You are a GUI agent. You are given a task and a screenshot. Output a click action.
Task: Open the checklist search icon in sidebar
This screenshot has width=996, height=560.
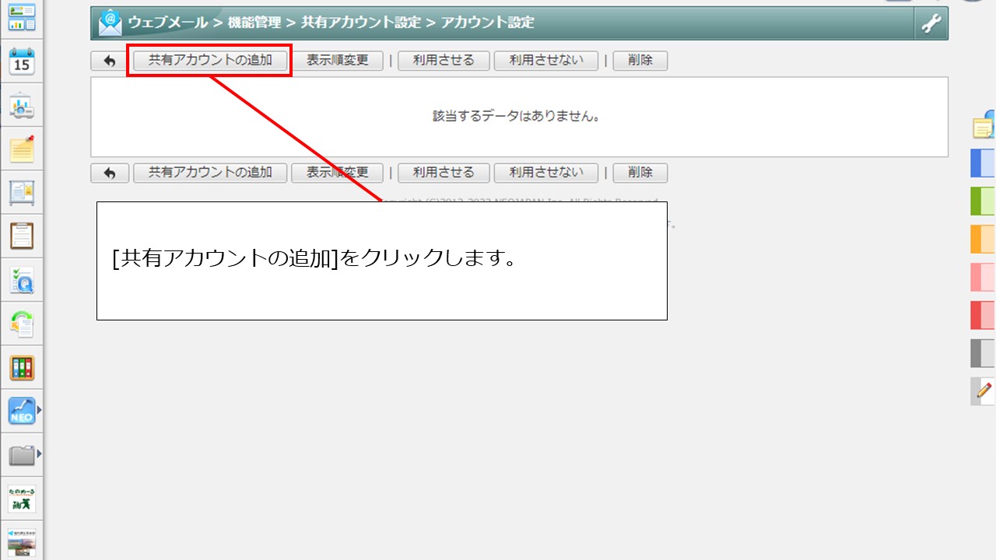22,280
